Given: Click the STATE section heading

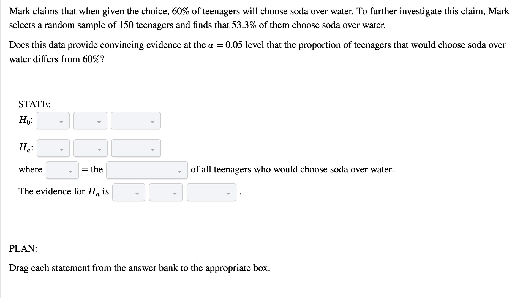Looking at the screenshot, I should [x=34, y=104].
